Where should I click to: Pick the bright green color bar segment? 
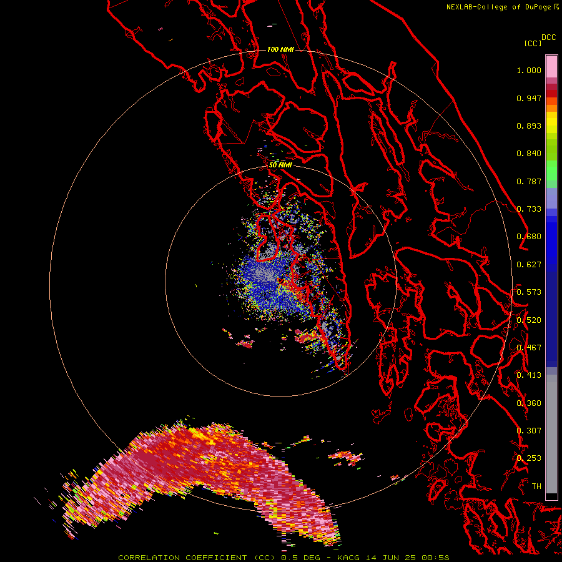click(551, 170)
